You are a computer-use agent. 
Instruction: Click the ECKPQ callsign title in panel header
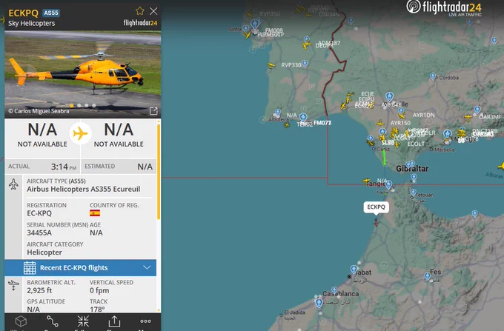(23, 13)
